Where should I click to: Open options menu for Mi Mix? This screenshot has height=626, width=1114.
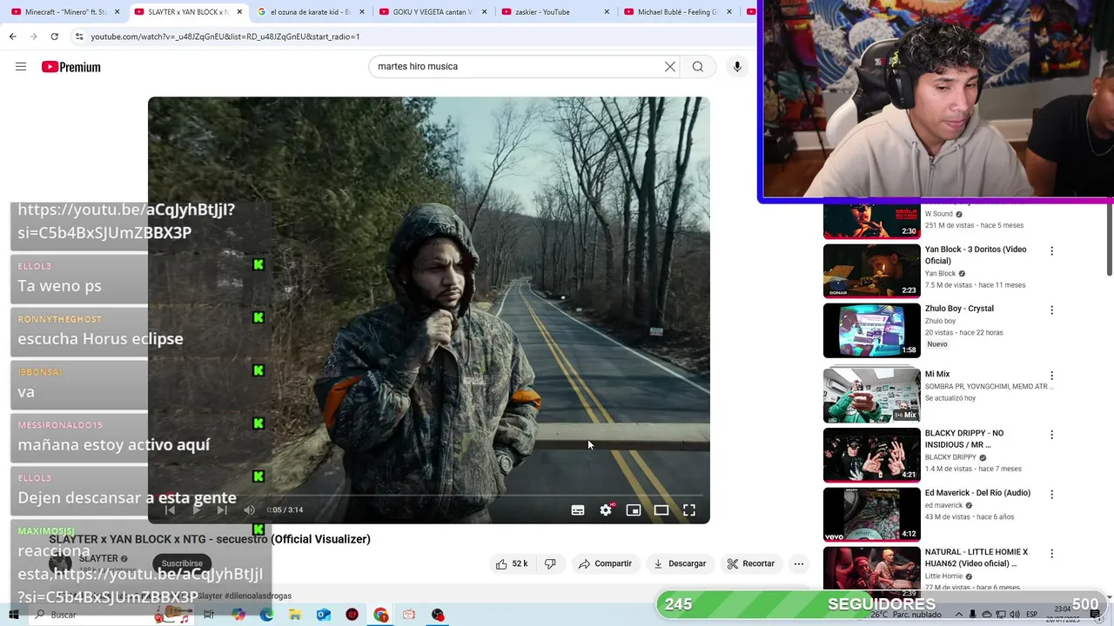[1051, 376]
